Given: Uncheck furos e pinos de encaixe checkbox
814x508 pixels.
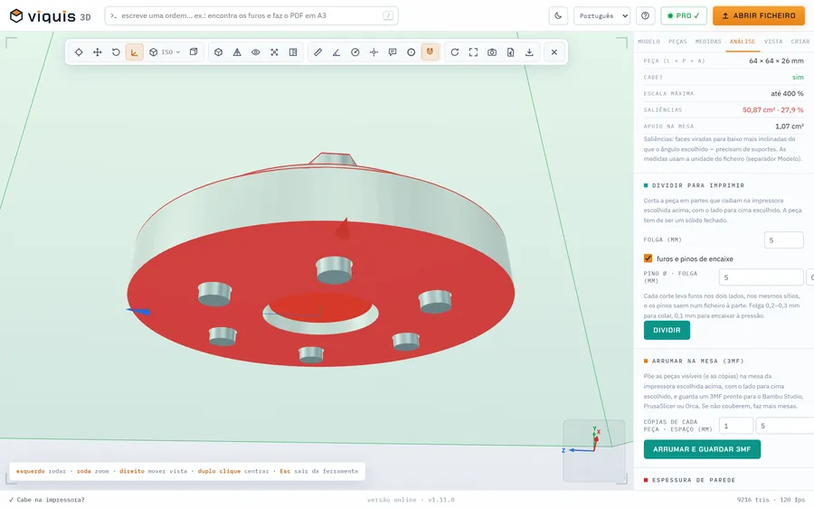Looking at the screenshot, I should point(648,259).
